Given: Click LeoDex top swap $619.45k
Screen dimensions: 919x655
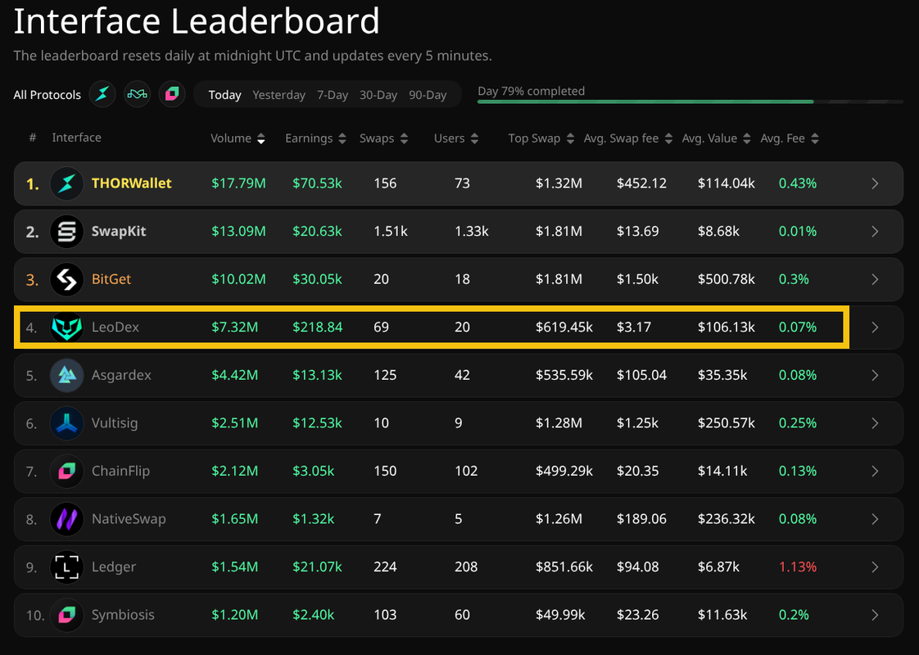Looking at the screenshot, I should click(x=564, y=327).
